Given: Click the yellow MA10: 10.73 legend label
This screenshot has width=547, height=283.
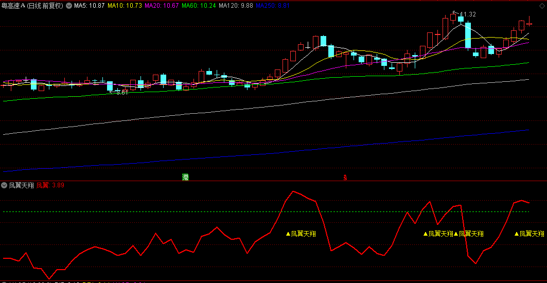Looking at the screenshot, I should click(125, 6).
